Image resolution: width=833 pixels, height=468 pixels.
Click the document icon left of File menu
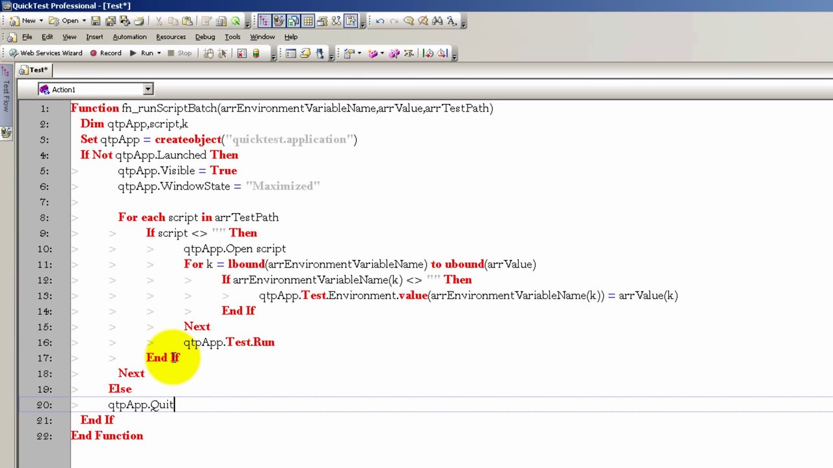12,37
